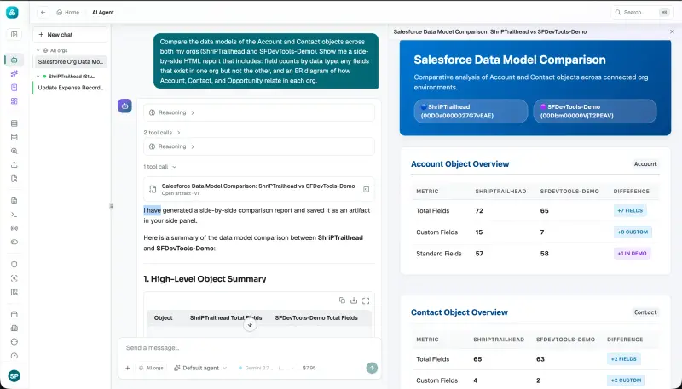Click the High-Level Object Summary heading
This screenshot has width=682, height=389.
pos(205,278)
